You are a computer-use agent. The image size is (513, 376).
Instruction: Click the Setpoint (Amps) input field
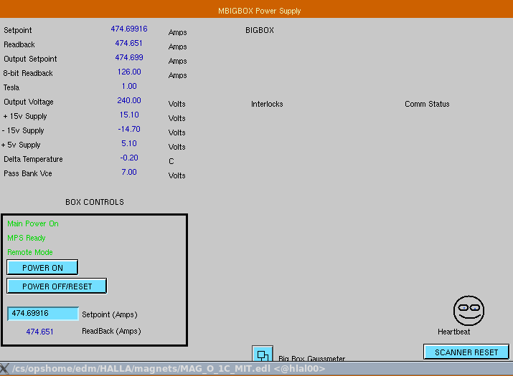pos(43,314)
